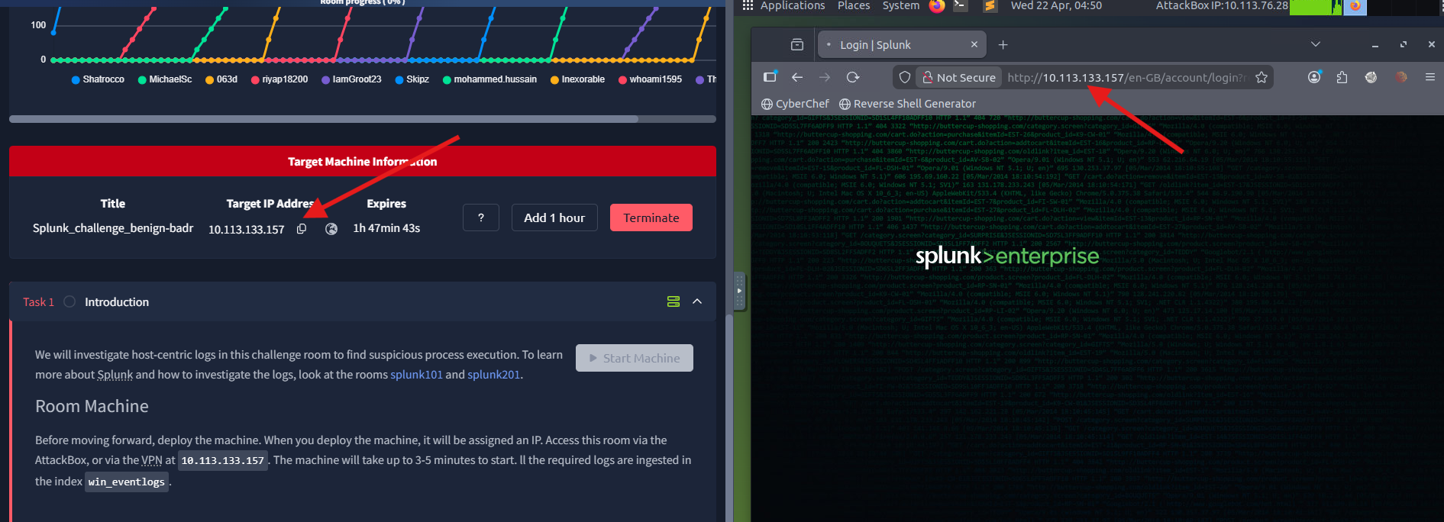Open the splunk201 room link
Viewport: 1444px width, 522px height.
pos(494,375)
